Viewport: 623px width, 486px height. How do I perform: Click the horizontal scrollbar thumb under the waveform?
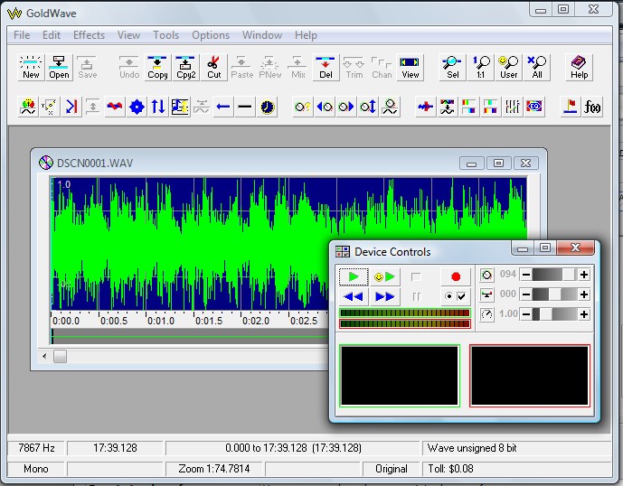point(60,356)
